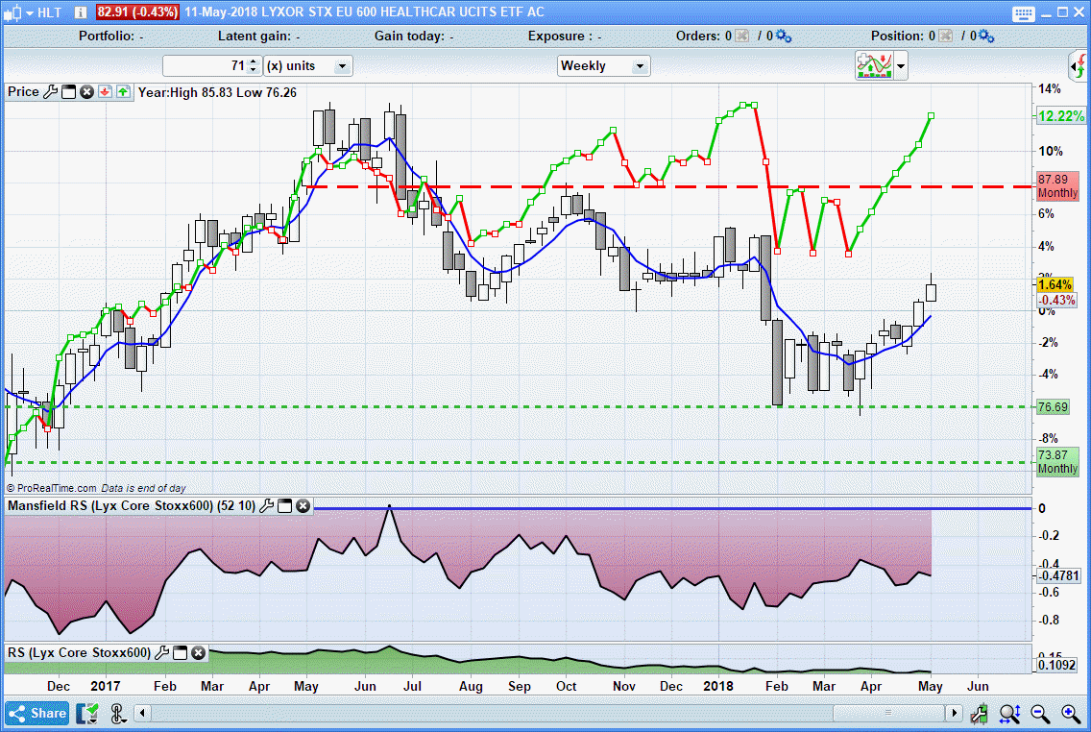
Task: Click the Exposure status field
Action: 565,37
